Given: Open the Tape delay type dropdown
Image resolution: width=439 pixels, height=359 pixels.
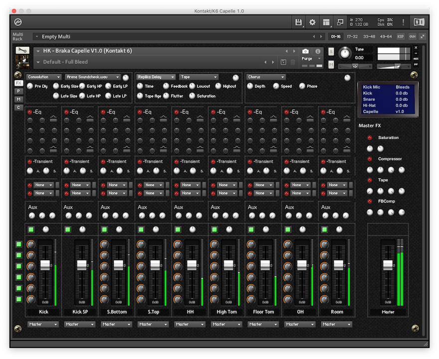Looking at the screenshot, I should tap(199, 77).
